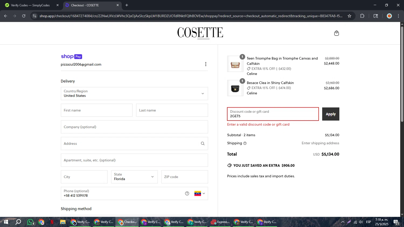
Task: Open the Shop Pay three-dot options menu
Action: point(206,64)
